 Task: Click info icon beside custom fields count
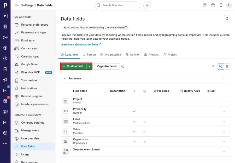pos(126,28)
